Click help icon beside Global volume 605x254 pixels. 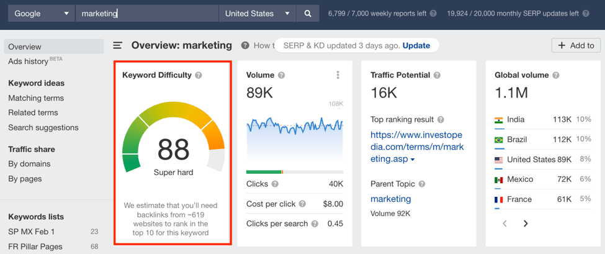[x=555, y=75]
